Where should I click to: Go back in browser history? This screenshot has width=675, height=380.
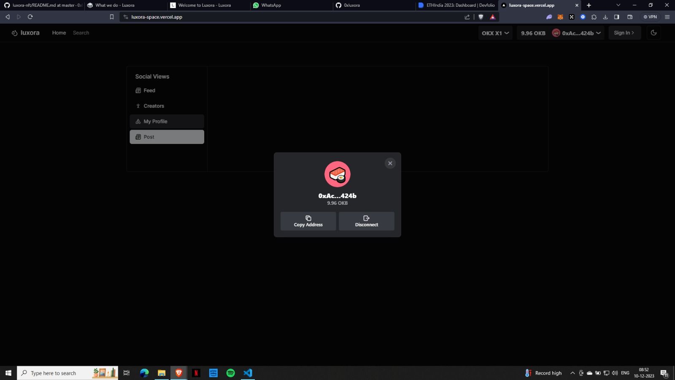(x=8, y=17)
